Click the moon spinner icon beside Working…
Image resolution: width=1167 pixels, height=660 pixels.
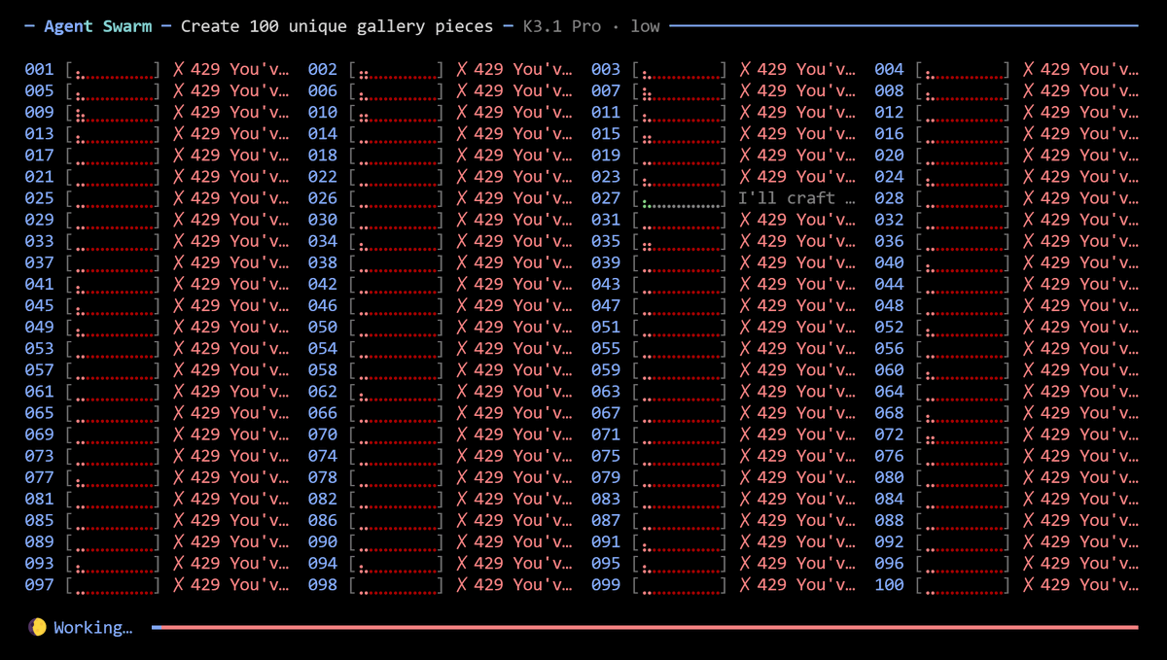pos(37,627)
